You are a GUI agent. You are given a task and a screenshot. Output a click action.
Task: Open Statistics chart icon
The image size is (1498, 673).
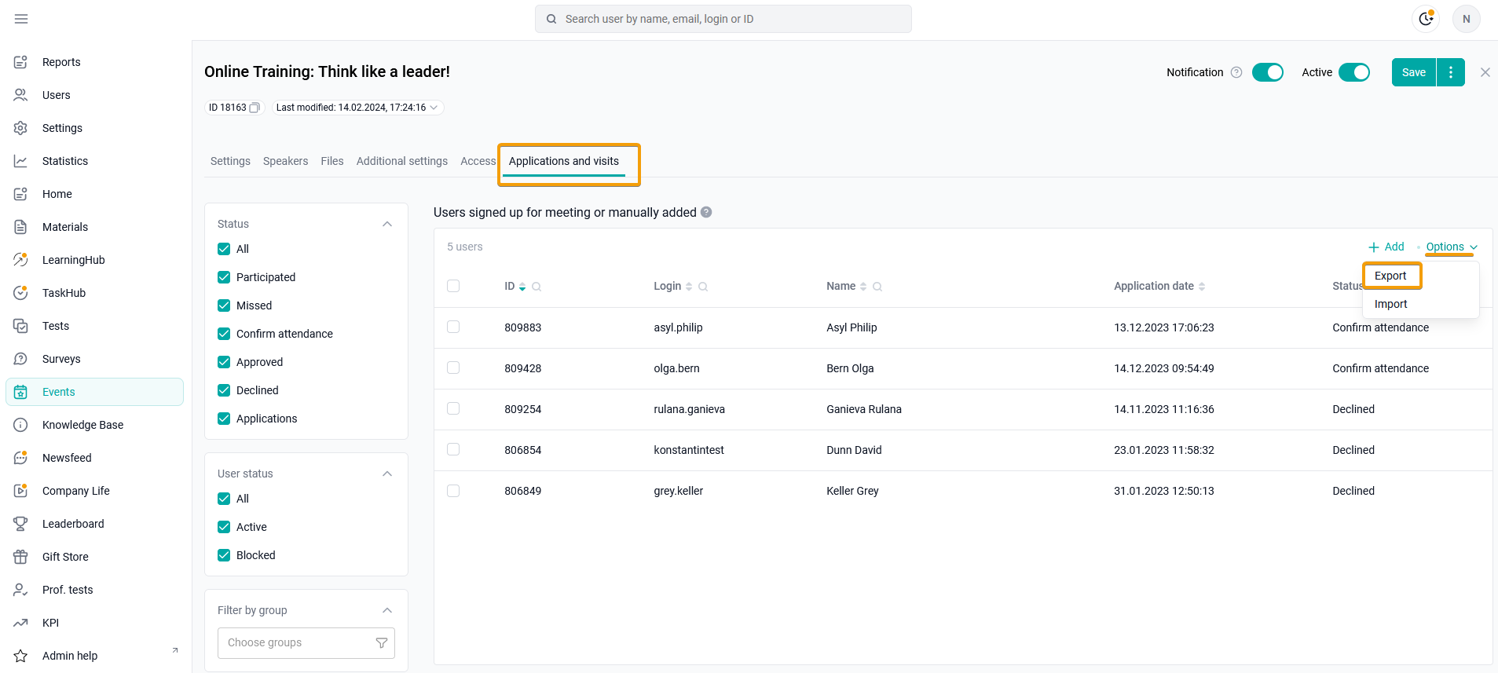(x=20, y=161)
